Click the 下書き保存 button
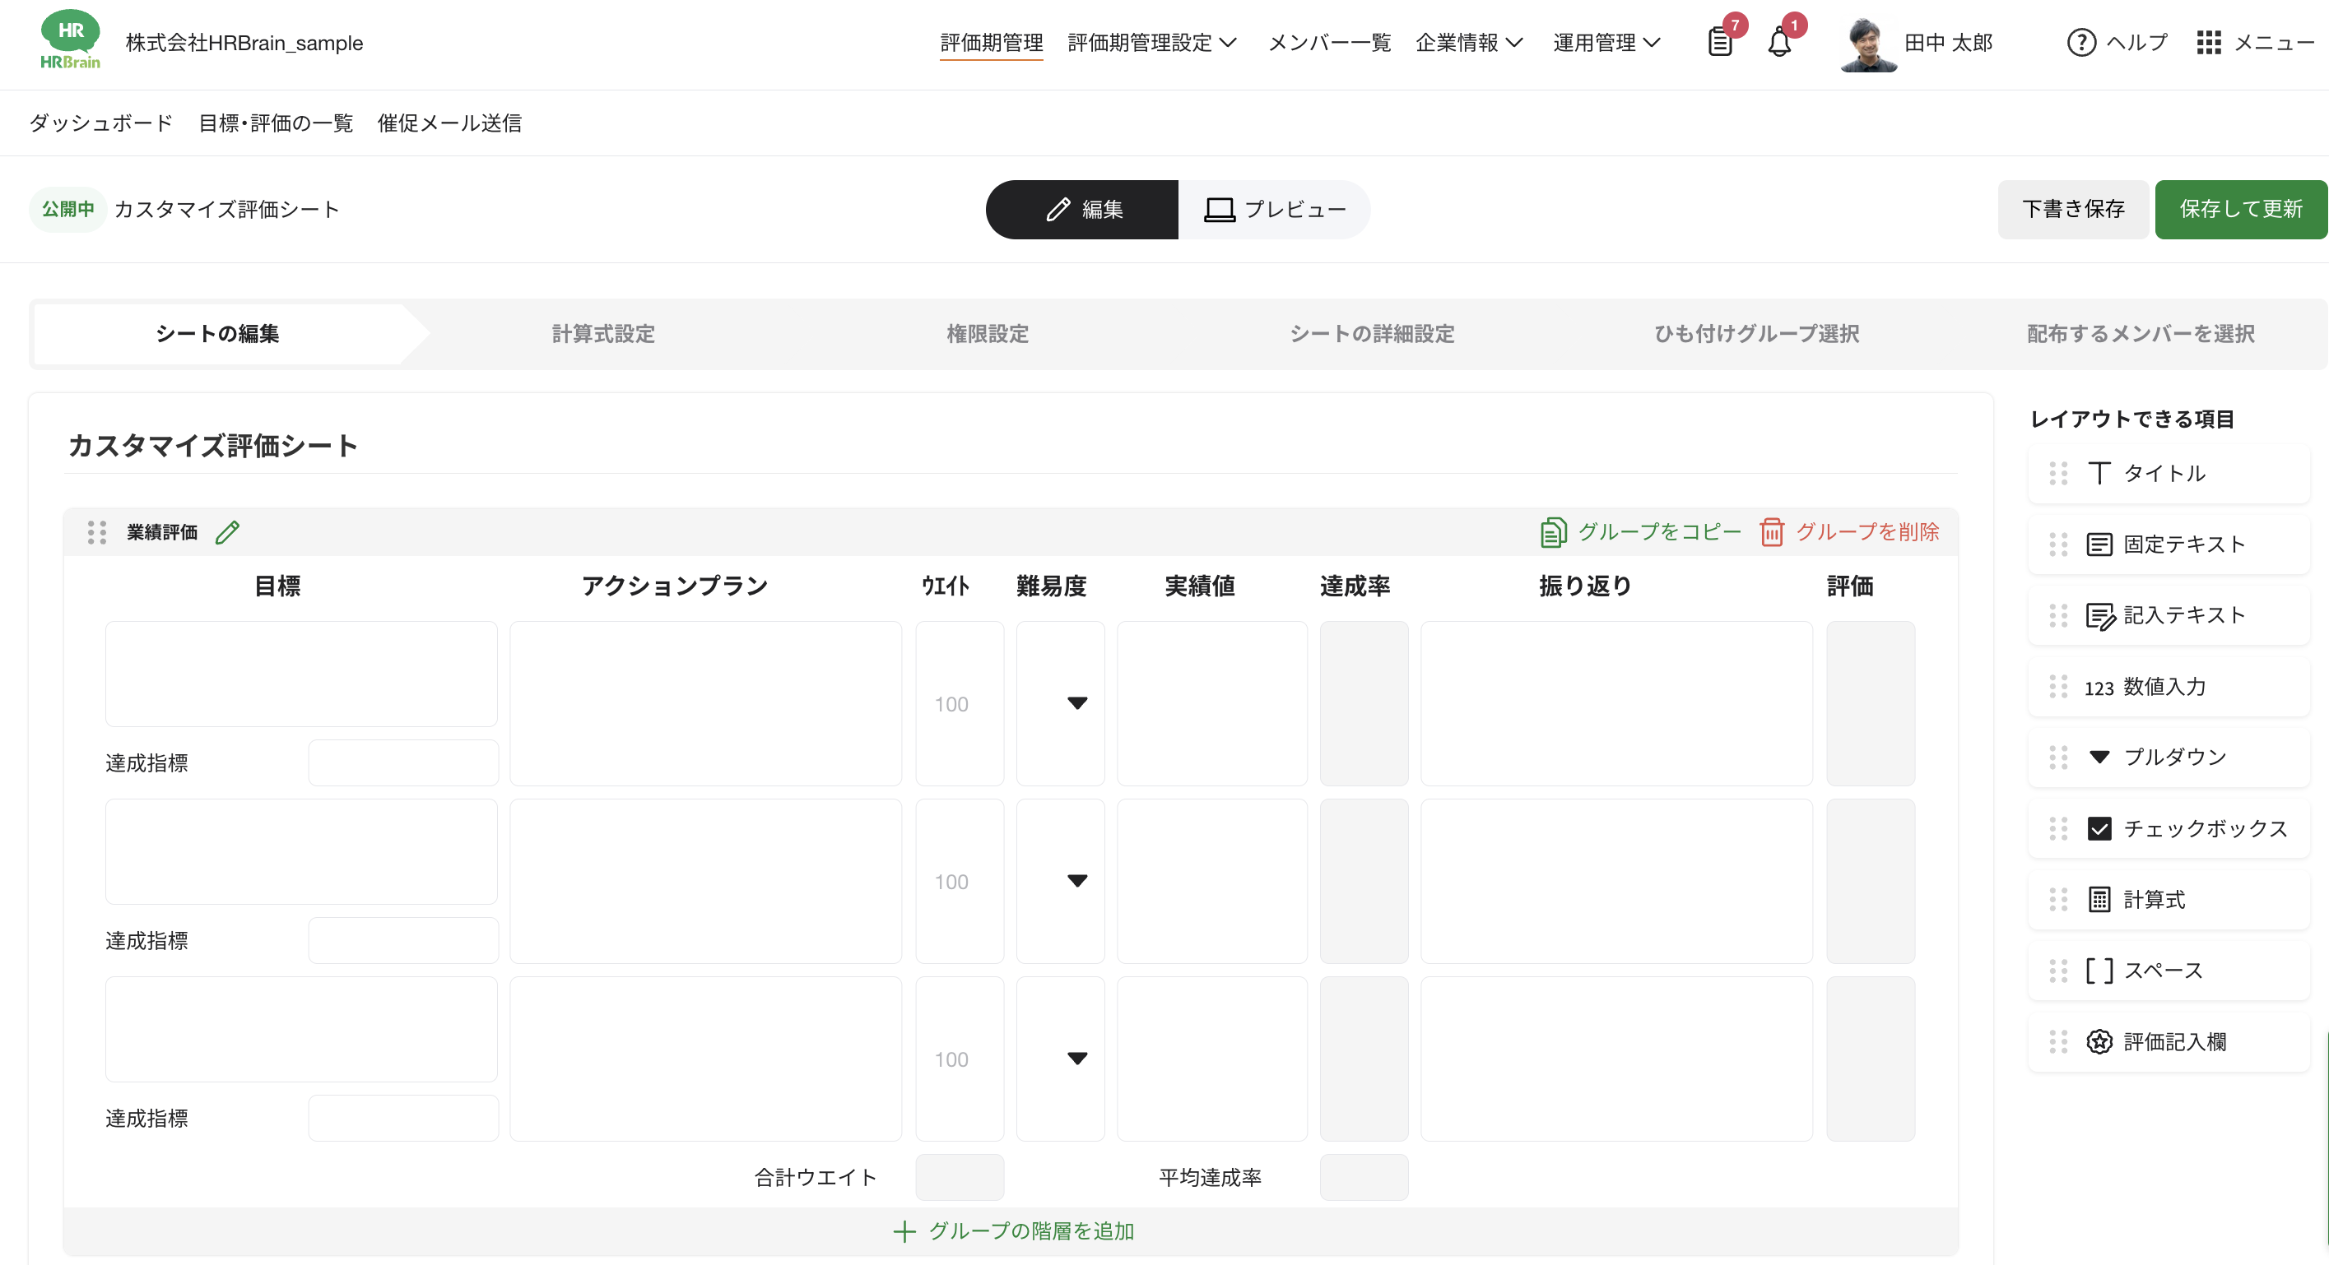Image resolution: width=2329 pixels, height=1265 pixels. pos(2073,210)
